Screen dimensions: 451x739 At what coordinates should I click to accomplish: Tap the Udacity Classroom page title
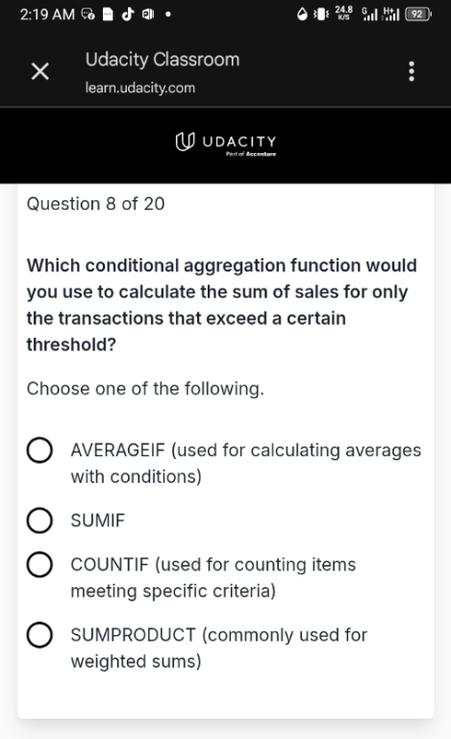pyautogui.click(x=163, y=60)
